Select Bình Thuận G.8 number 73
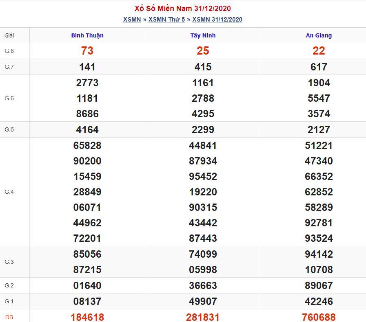 pyautogui.click(x=87, y=51)
